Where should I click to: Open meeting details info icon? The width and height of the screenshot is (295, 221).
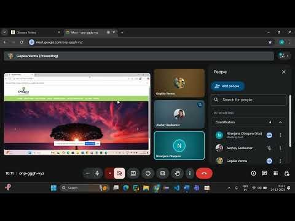(x=253, y=173)
